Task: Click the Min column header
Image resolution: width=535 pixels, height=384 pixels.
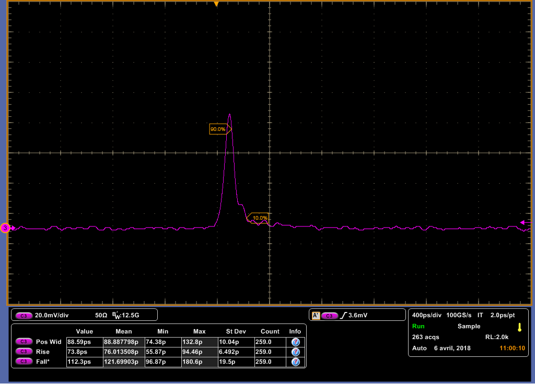Action: click(163, 331)
